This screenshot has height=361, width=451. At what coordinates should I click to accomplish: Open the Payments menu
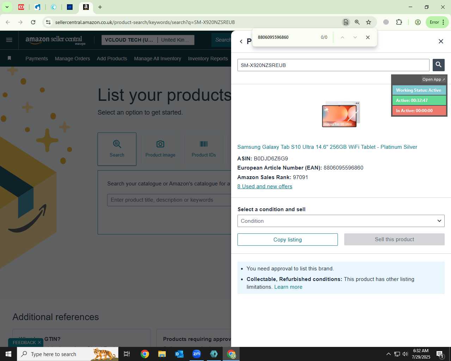pos(37,59)
